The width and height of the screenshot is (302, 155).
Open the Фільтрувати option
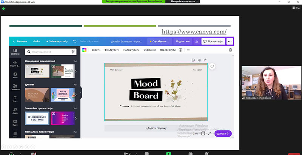[x=112, y=50]
